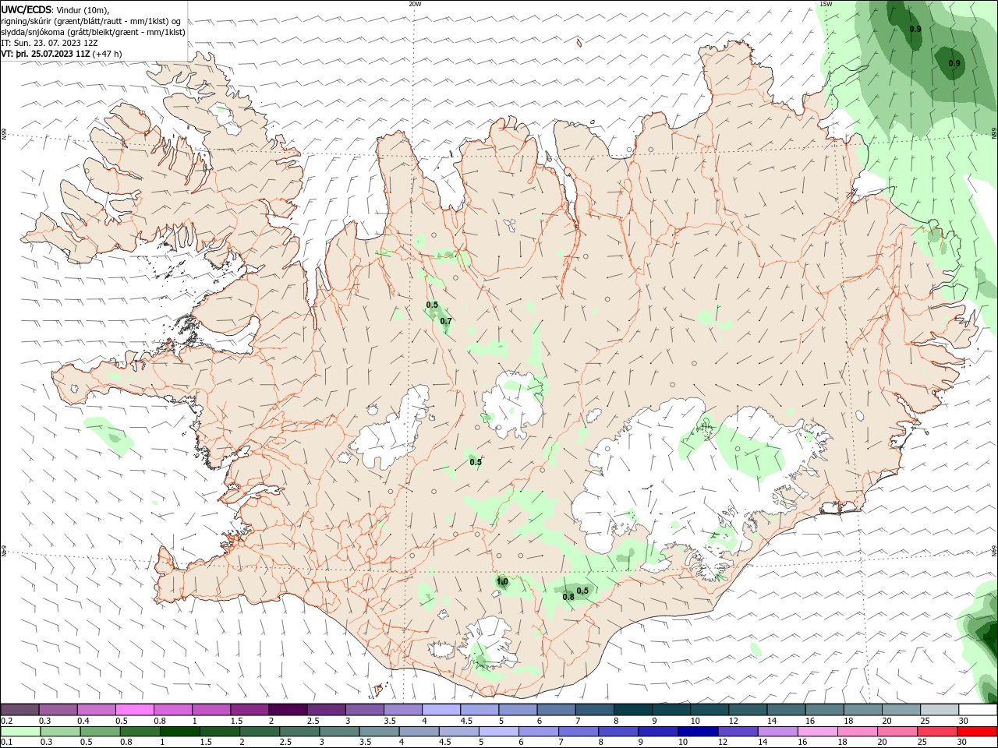This screenshot has height=748, width=998.
Task: Pick the light lavender upper swatch labeled 4
Action: tap(441, 709)
